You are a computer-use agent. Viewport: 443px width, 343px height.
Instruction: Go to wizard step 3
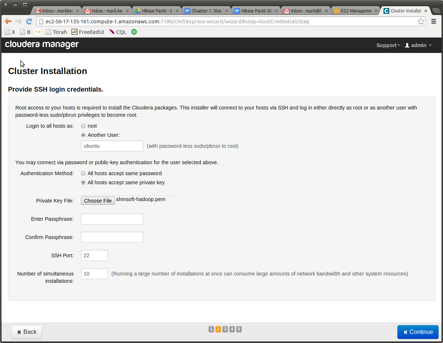(x=225, y=329)
